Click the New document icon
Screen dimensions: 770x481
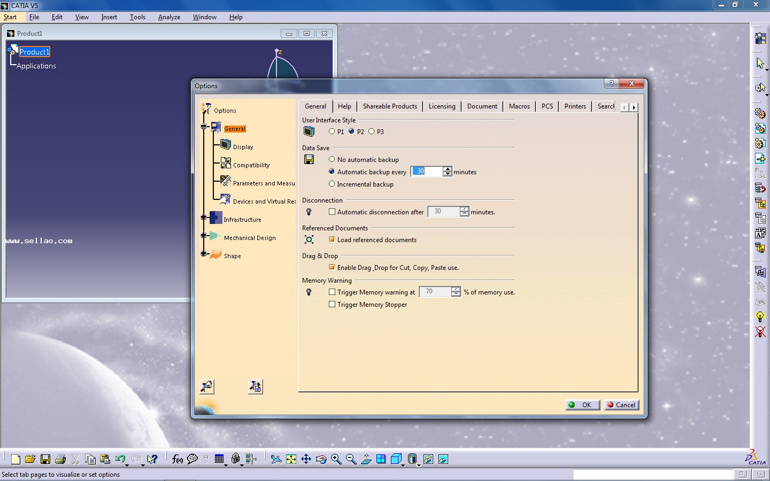[16, 459]
